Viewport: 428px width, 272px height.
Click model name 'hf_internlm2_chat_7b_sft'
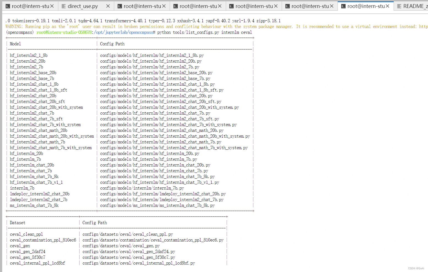(36, 119)
